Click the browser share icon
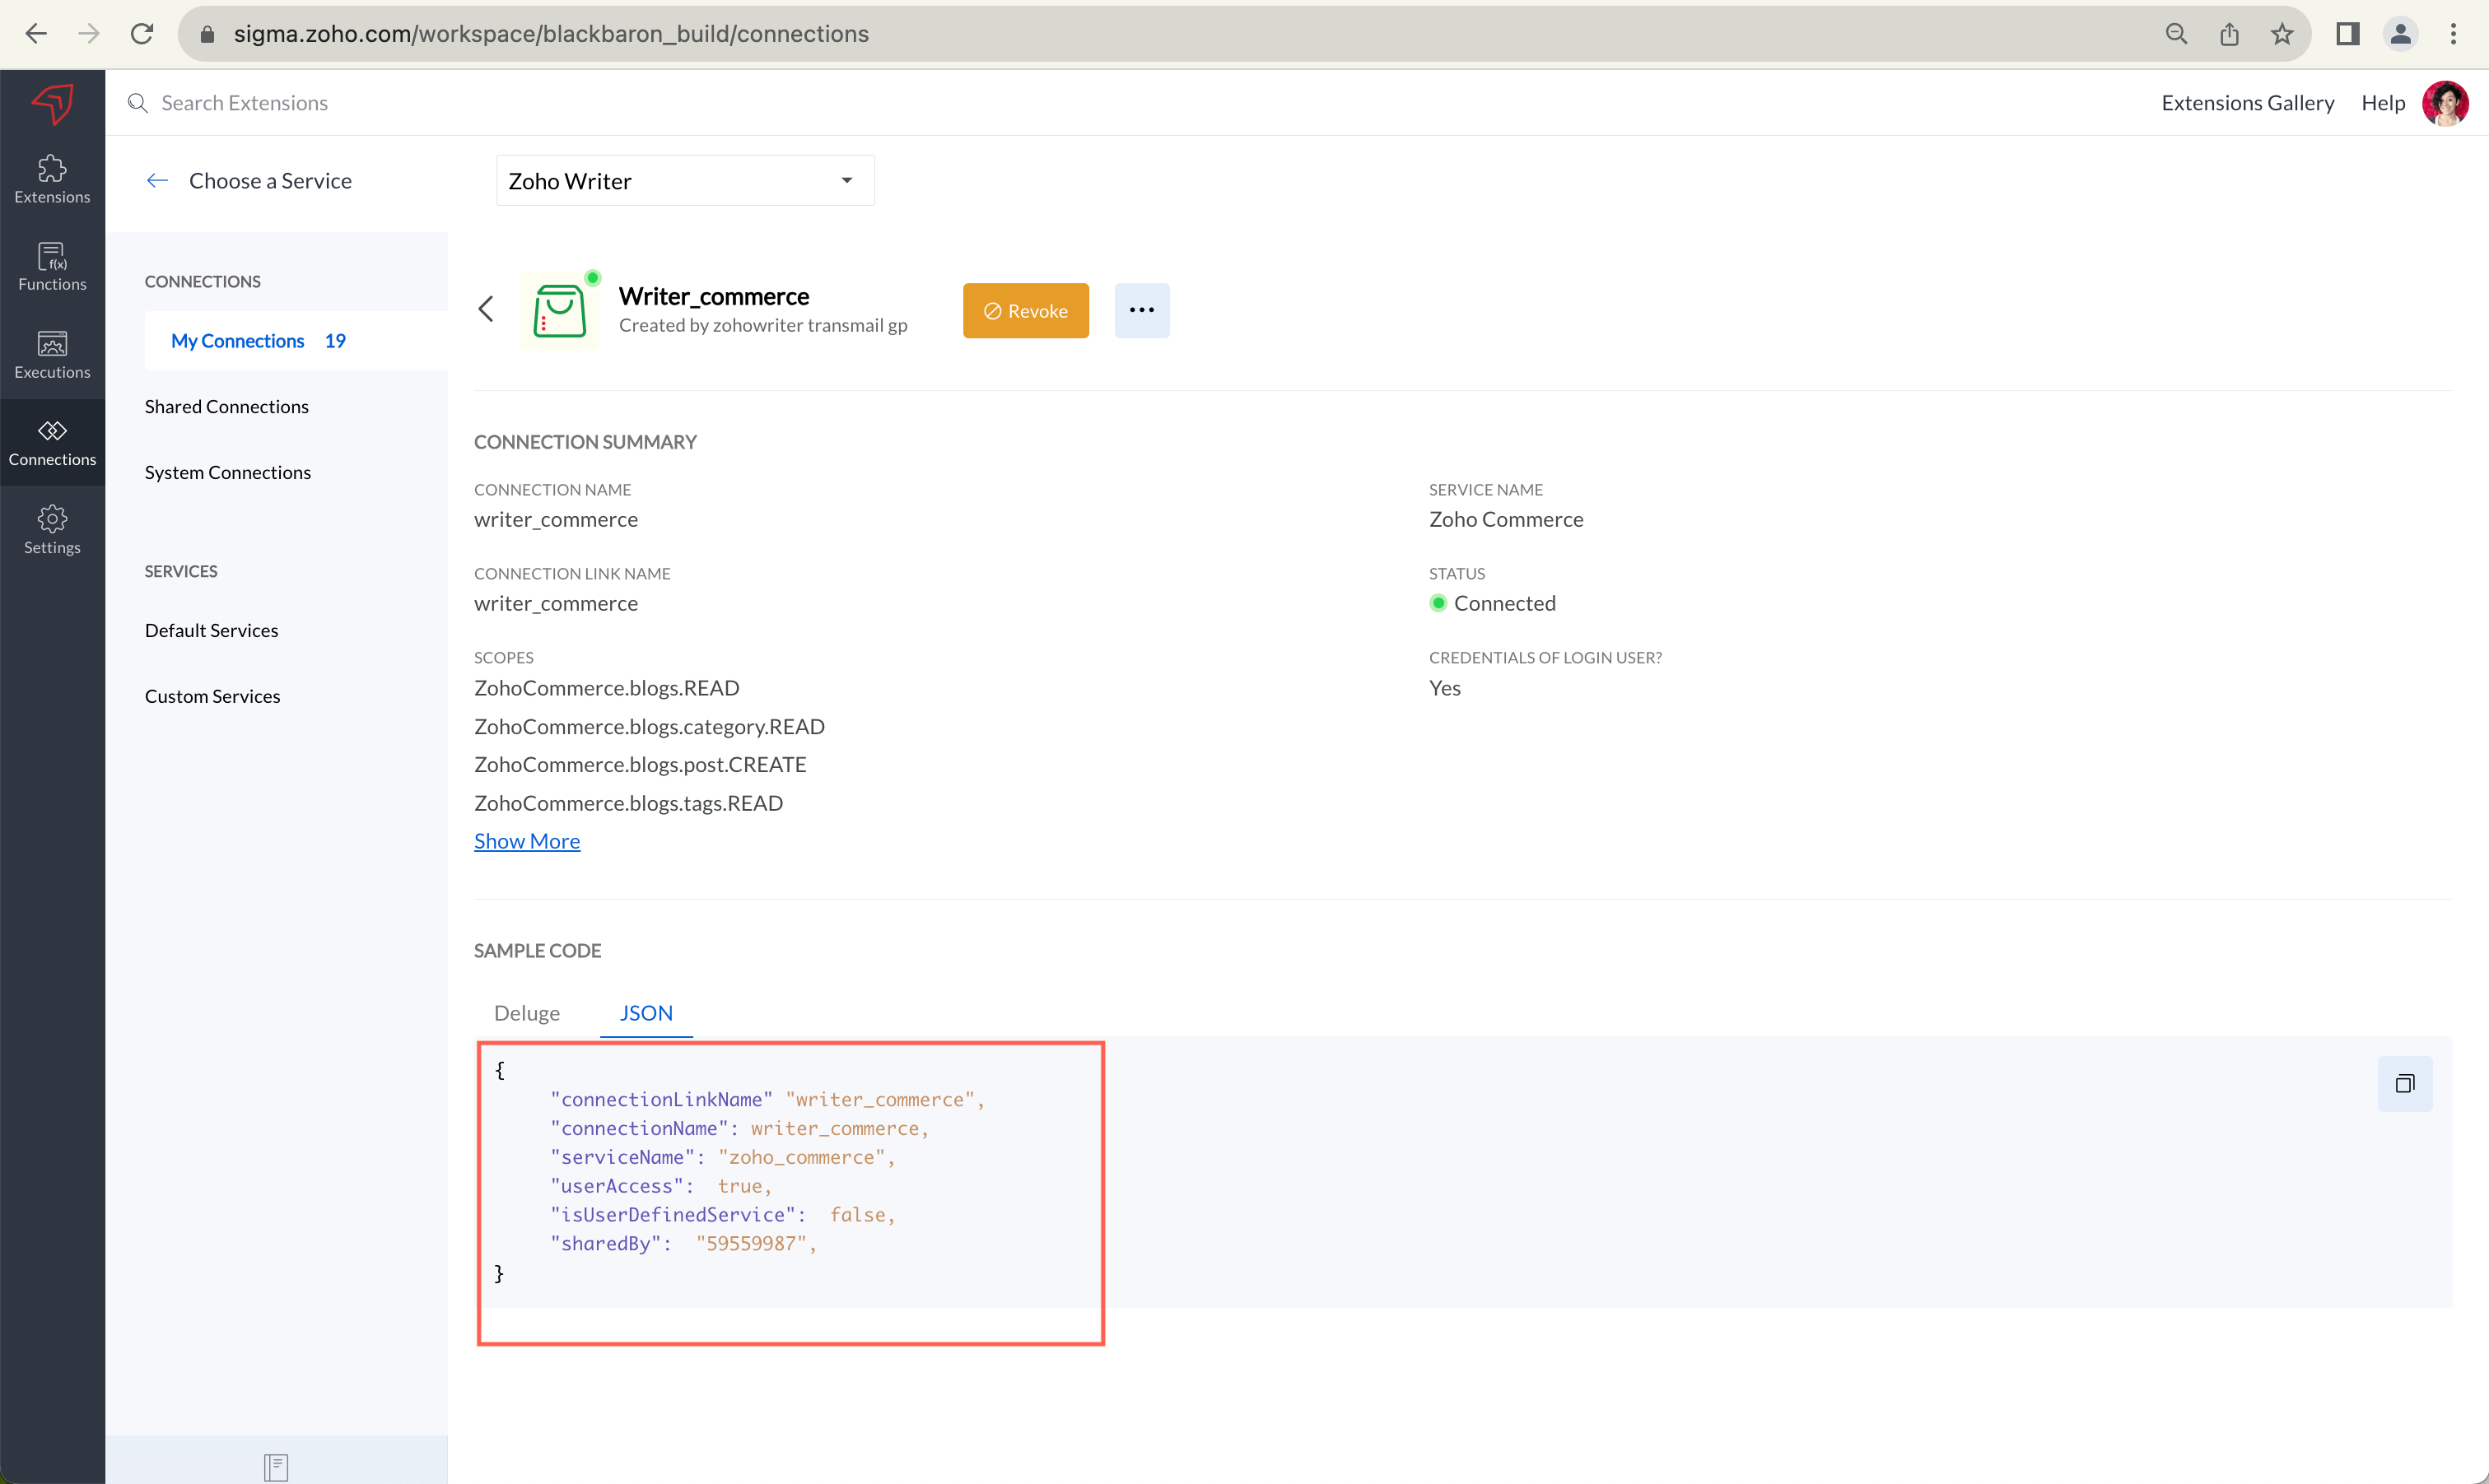 [x=2229, y=34]
